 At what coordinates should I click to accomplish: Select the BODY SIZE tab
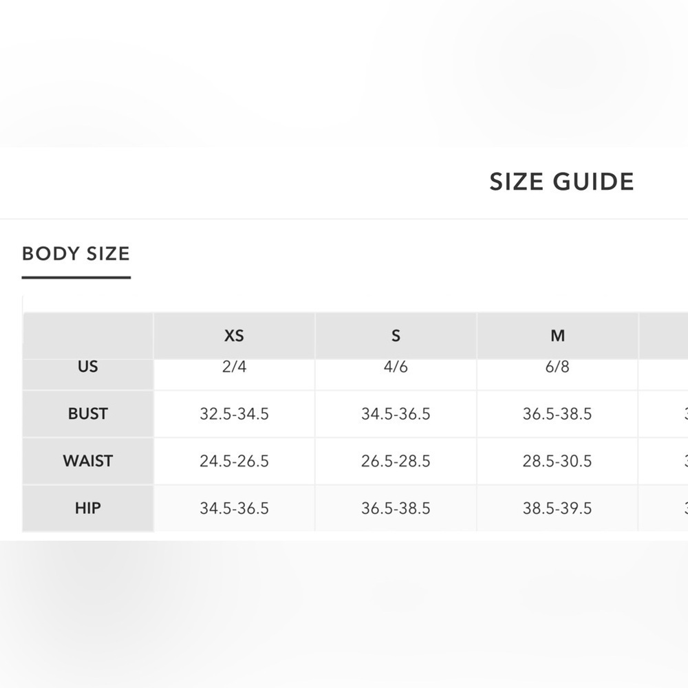76,254
